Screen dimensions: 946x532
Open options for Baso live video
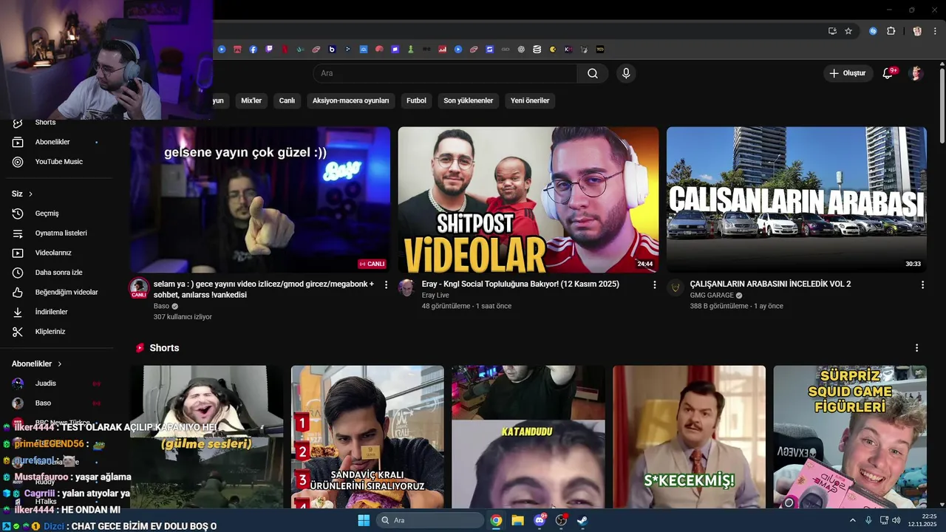click(386, 284)
